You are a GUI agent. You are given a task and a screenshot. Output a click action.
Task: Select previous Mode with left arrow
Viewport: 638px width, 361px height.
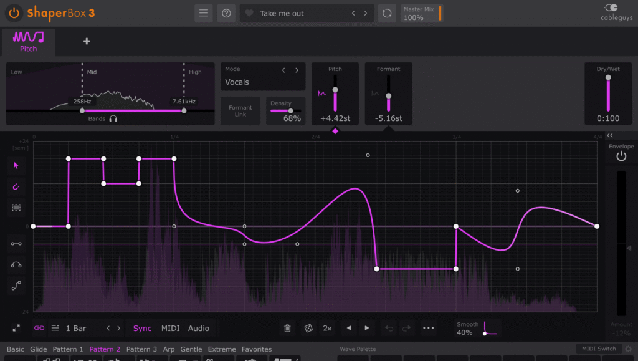[283, 70]
